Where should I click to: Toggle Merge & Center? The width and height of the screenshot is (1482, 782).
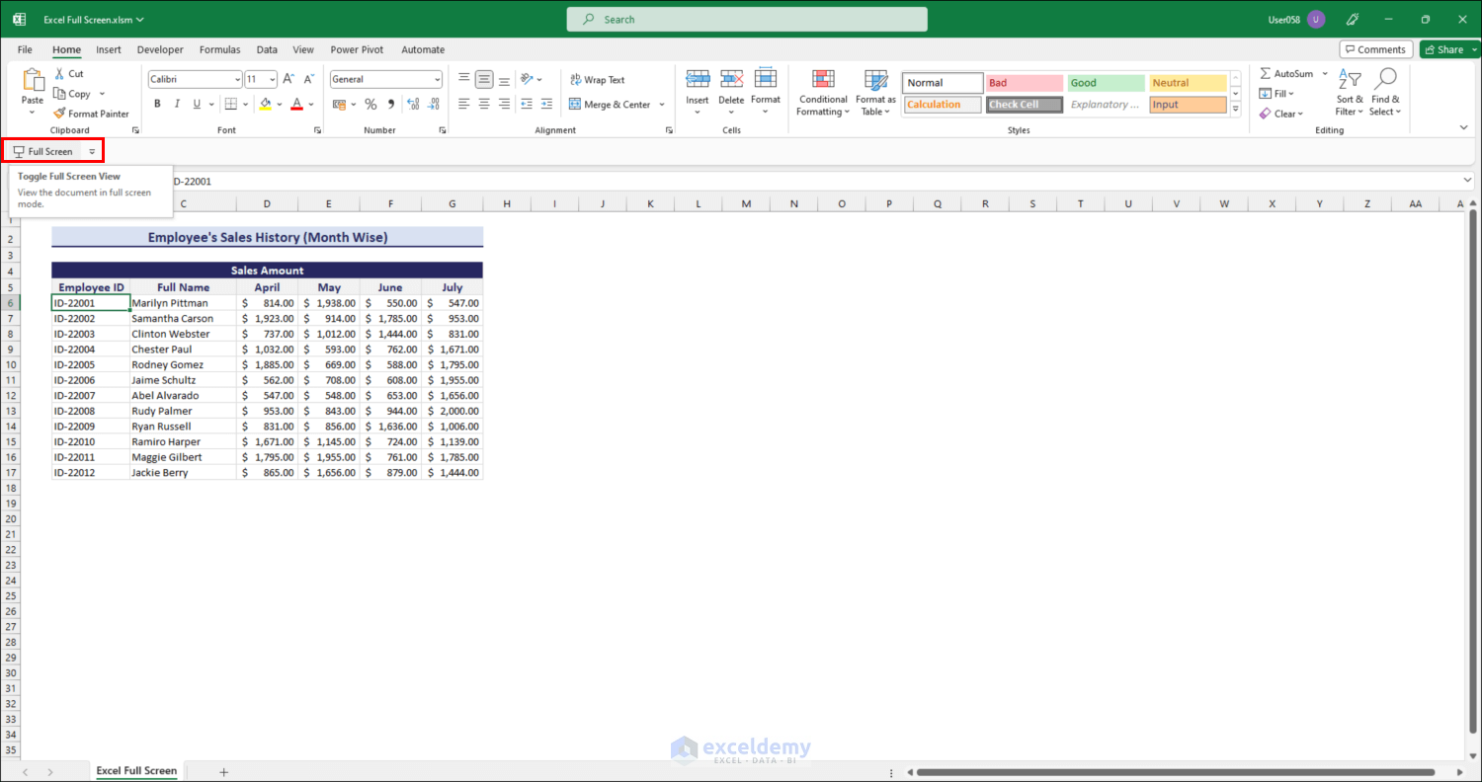(x=610, y=105)
